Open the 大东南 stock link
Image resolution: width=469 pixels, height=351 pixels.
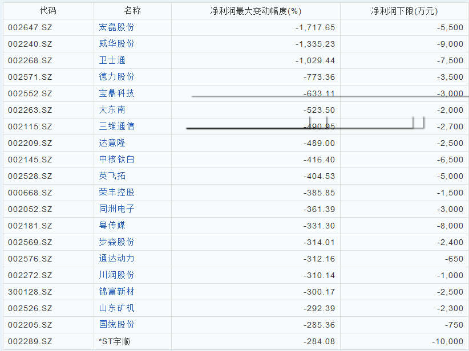[112, 109]
